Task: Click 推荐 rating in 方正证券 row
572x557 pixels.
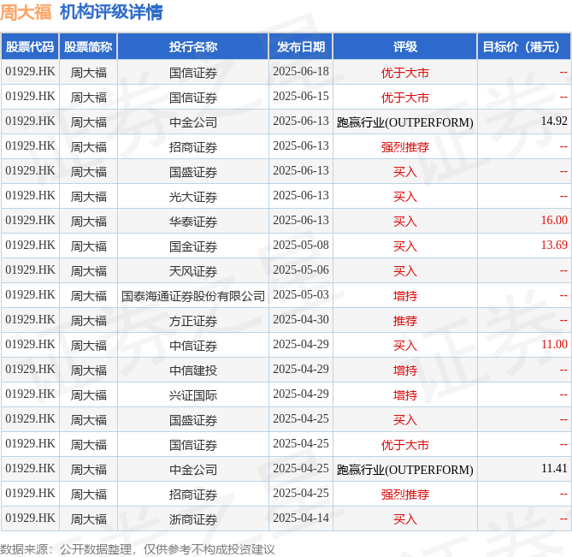Action: (x=405, y=321)
